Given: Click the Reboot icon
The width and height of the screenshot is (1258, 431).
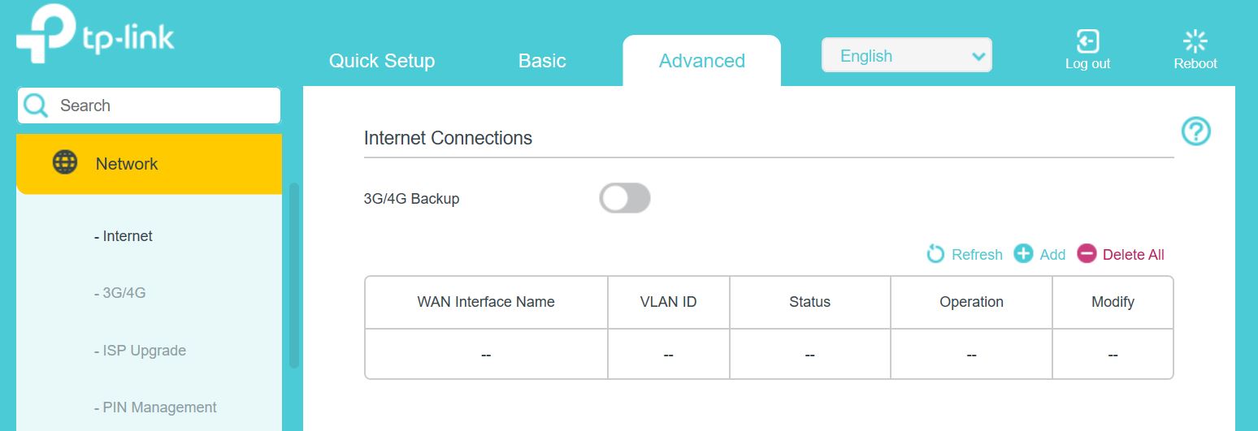Looking at the screenshot, I should click(x=1195, y=41).
